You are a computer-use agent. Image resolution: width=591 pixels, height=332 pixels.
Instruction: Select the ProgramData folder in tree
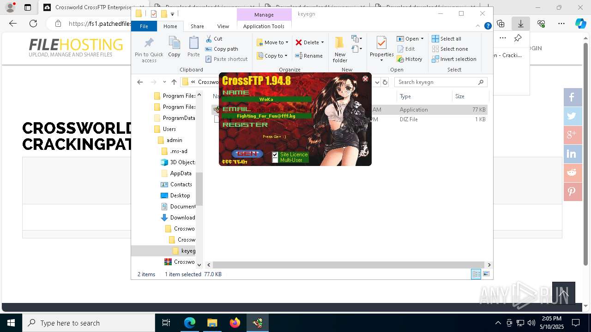pyautogui.click(x=175, y=118)
